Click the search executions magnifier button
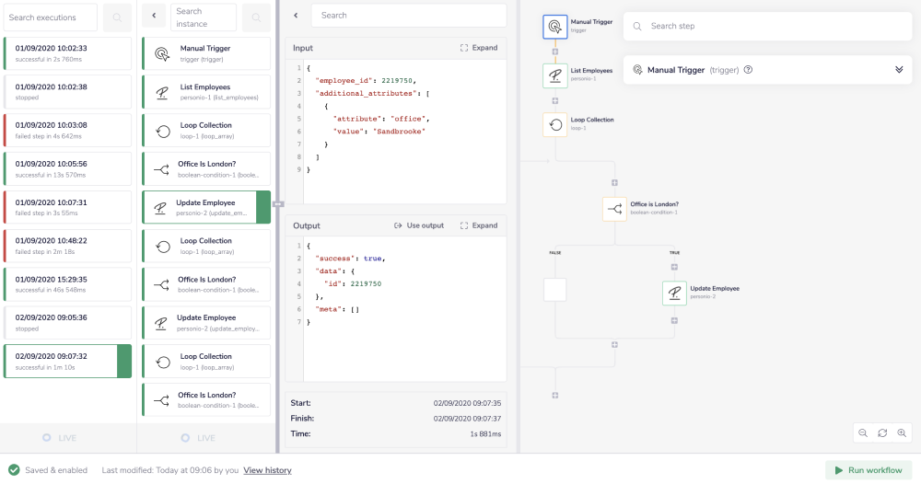 pyautogui.click(x=116, y=17)
